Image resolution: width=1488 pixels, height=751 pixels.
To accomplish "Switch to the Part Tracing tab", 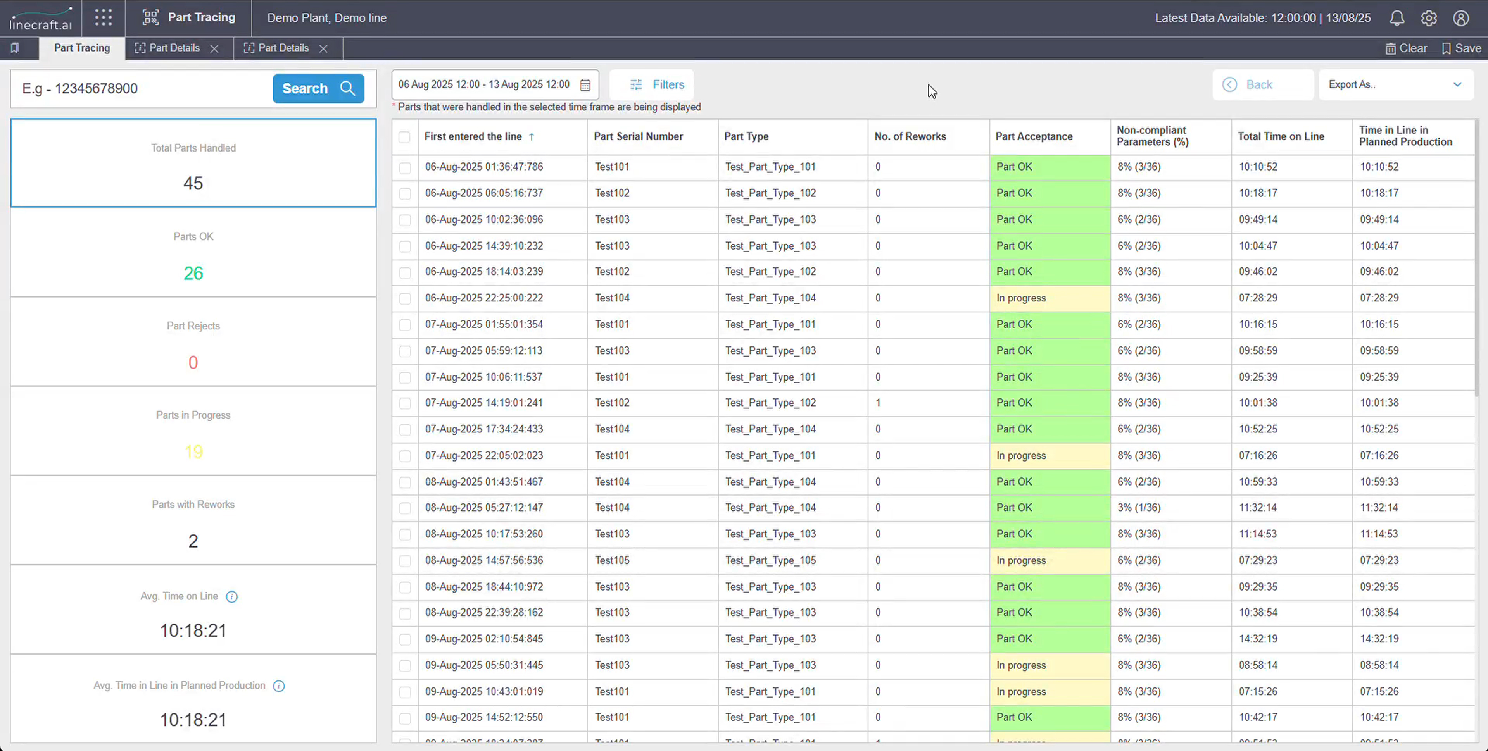I will point(82,48).
